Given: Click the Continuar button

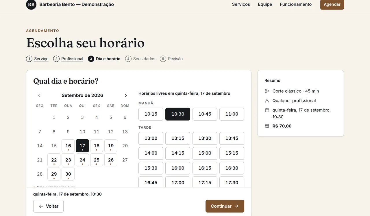Looking at the screenshot, I should [225, 206].
